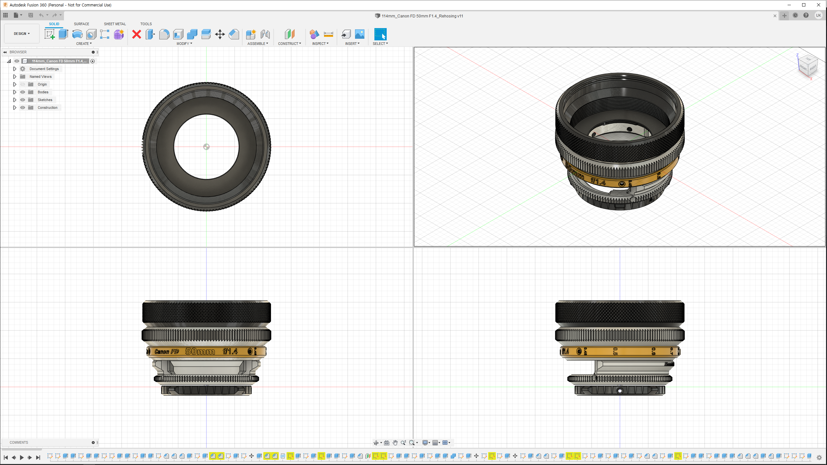Hide the Bodies folder visibility
827x465 pixels.
tap(23, 92)
